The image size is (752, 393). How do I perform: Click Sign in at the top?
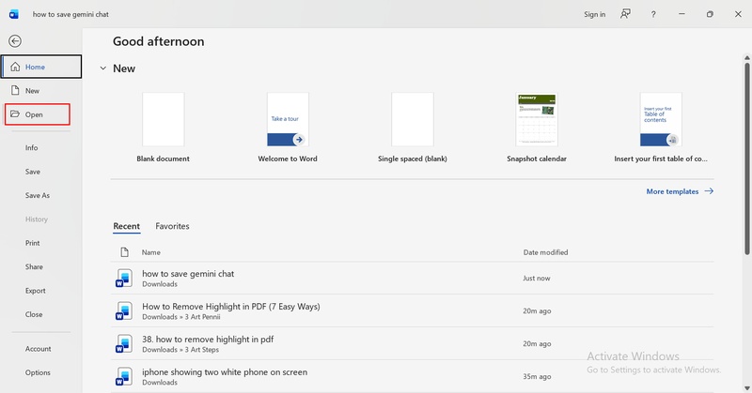click(595, 14)
